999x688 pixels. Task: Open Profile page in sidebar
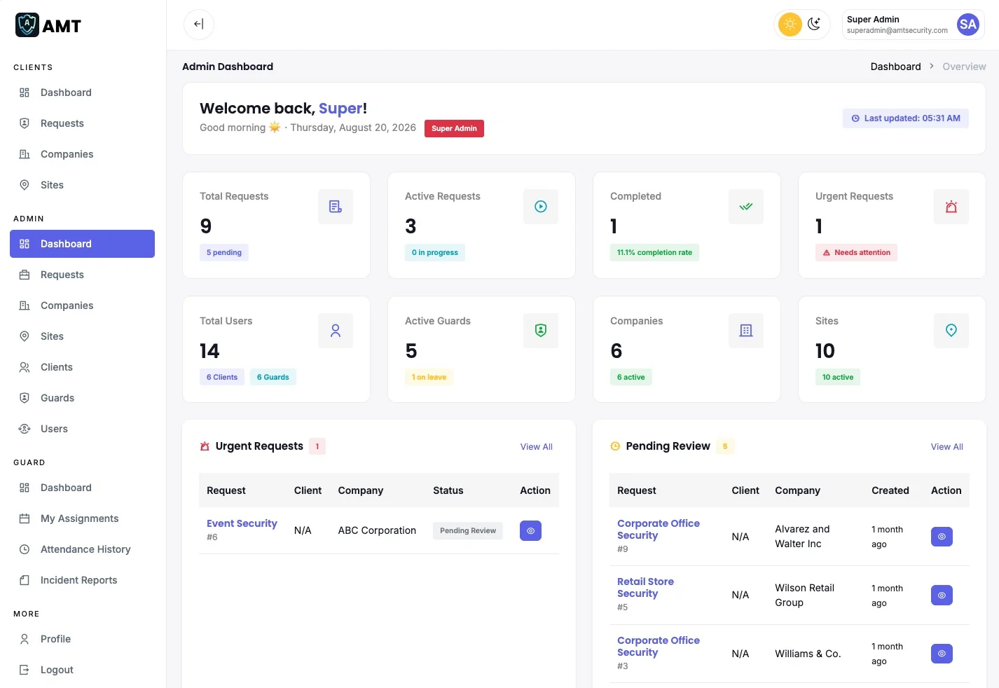pos(82,639)
